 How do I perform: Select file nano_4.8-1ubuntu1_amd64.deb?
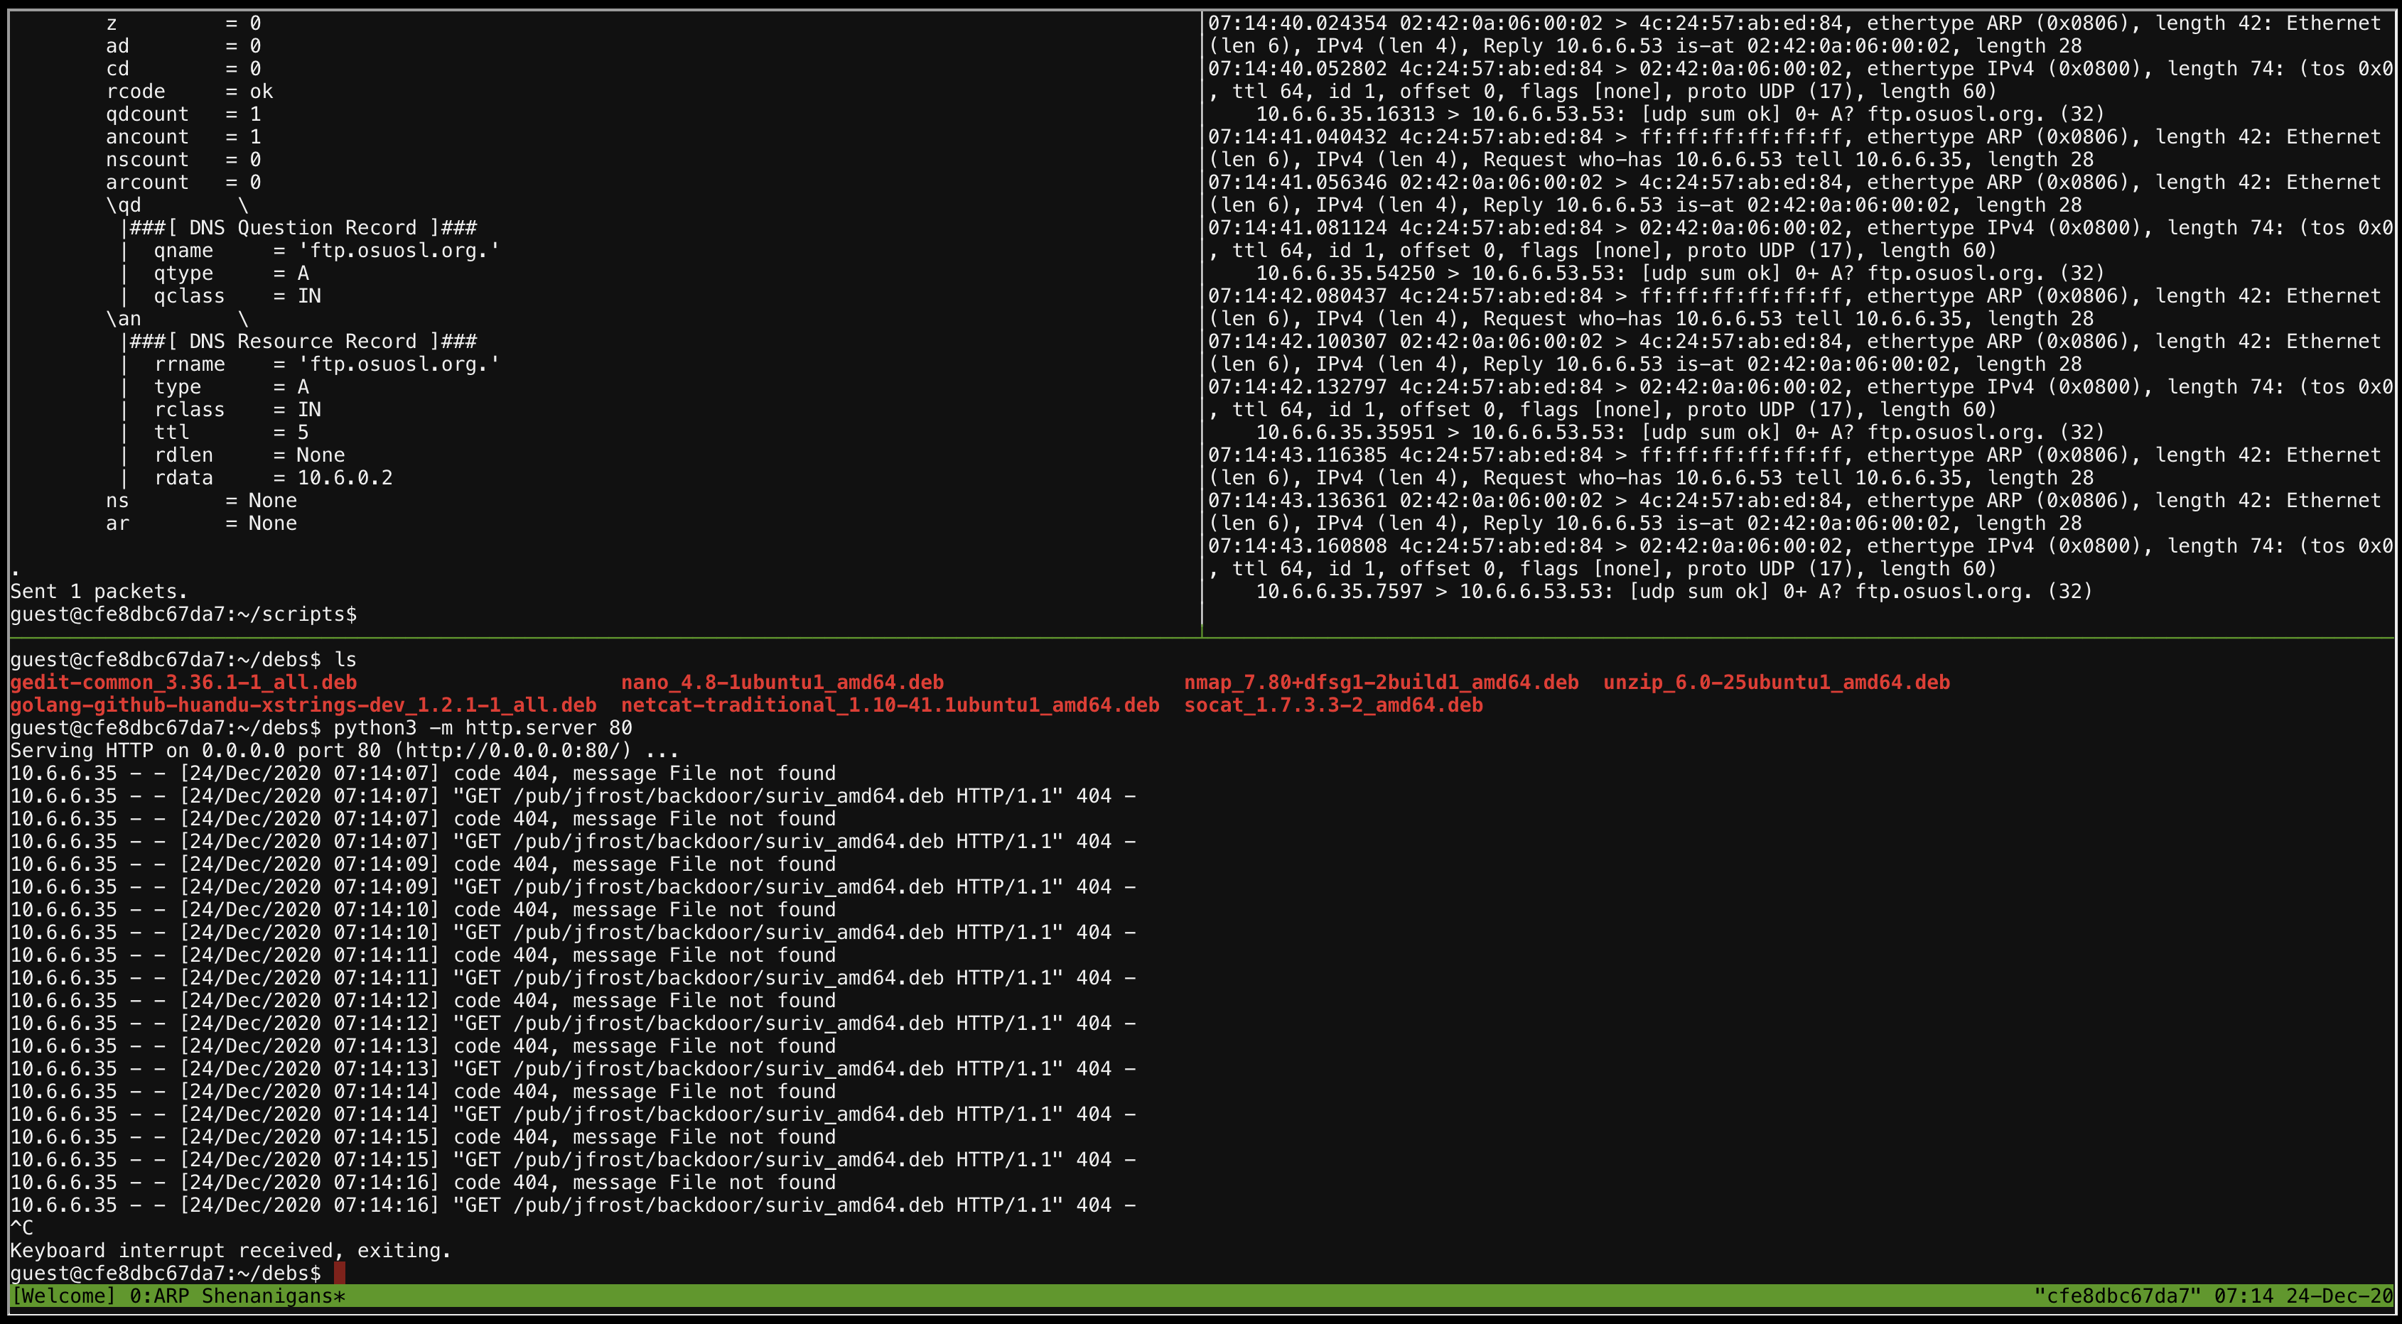(x=782, y=682)
